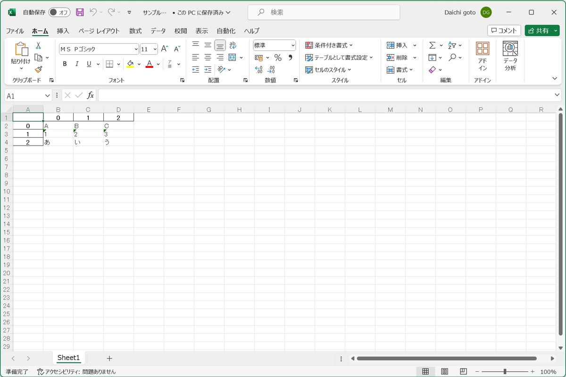Image resolution: width=566 pixels, height=377 pixels.
Task: Expand the number format dropdown showing 標準
Action: tap(293, 46)
